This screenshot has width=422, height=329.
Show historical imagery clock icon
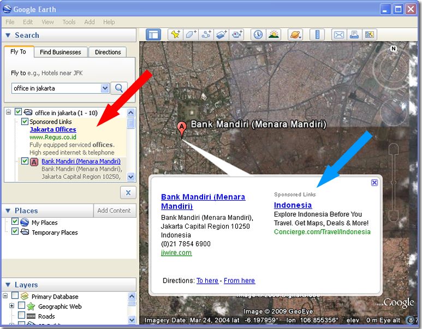pos(258,34)
